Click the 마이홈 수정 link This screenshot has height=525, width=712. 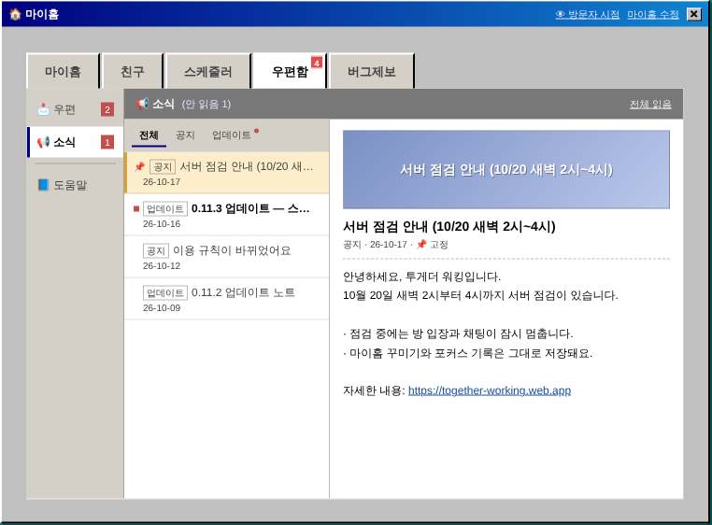(653, 15)
